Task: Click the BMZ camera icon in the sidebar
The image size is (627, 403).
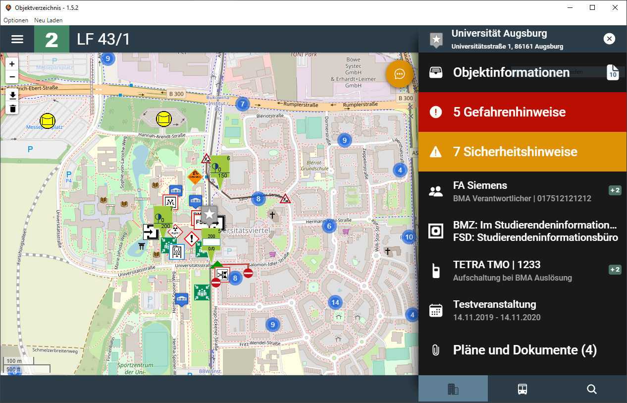Action: (436, 231)
